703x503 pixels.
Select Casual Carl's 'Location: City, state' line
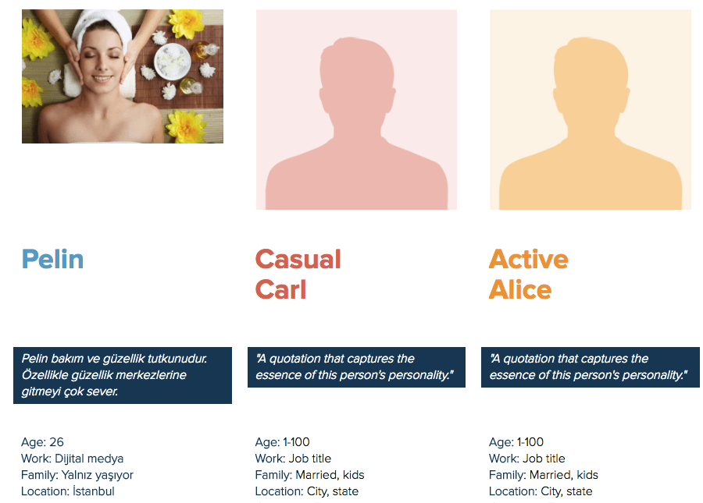pyautogui.click(x=307, y=491)
